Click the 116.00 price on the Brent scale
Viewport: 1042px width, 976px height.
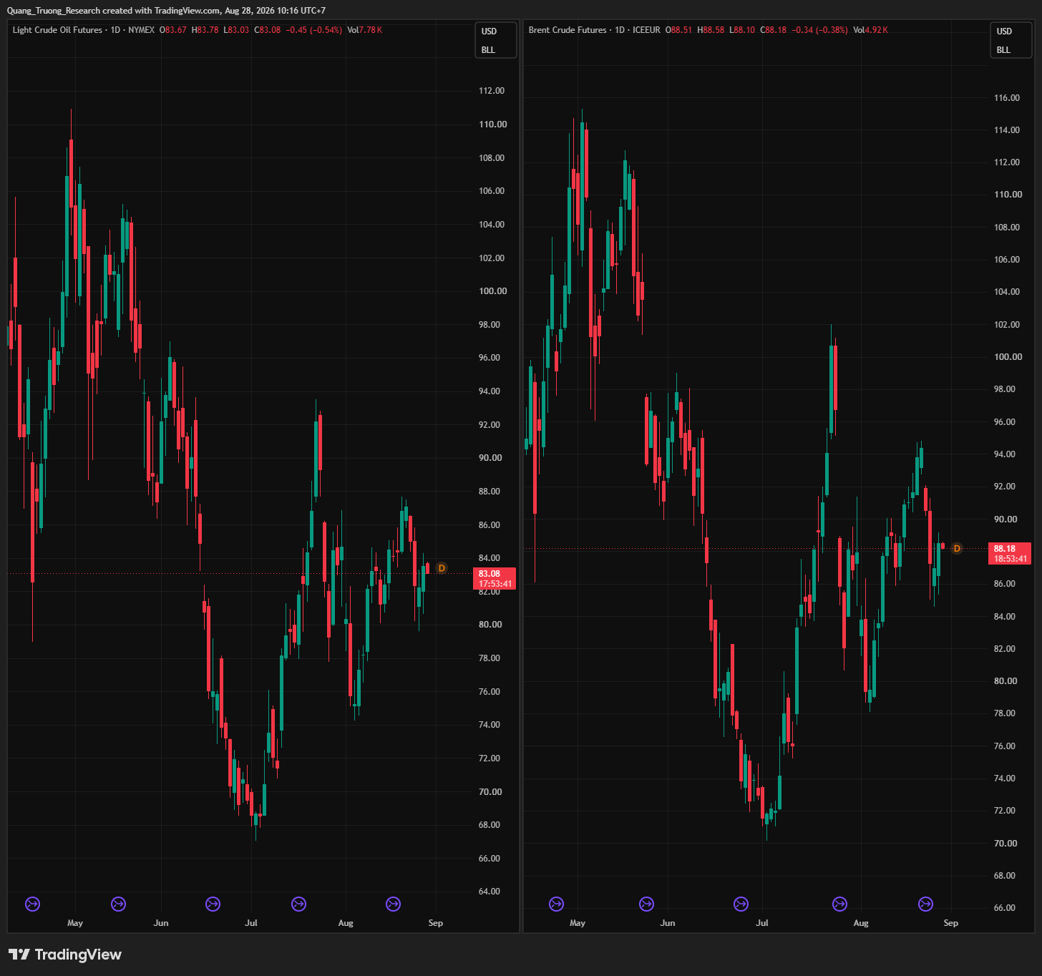[1007, 98]
